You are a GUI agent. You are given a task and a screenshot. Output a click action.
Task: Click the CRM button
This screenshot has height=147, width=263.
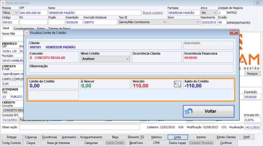(156, 143)
